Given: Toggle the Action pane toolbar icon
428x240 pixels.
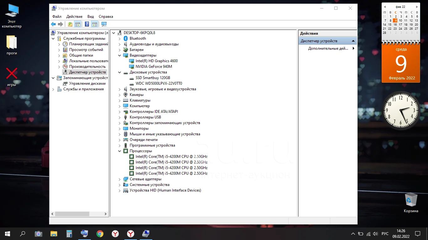Looking at the screenshot, I should (94, 24).
